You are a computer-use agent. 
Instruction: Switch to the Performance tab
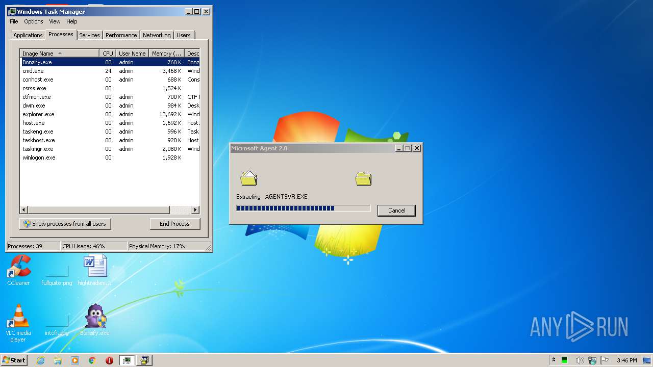coord(121,35)
